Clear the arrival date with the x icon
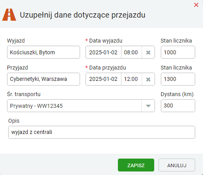The width and height of the screenshot is (203, 175). 148,79
